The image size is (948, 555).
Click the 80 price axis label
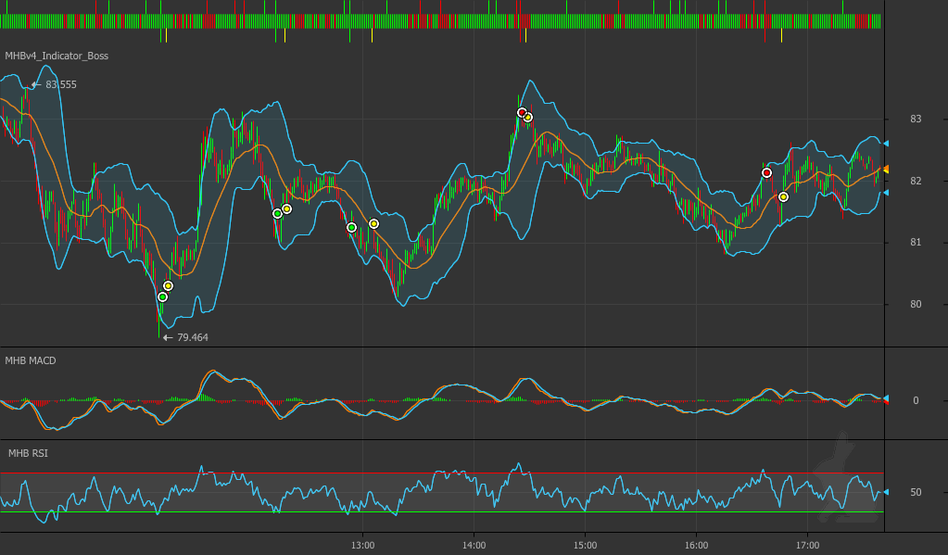coord(916,304)
